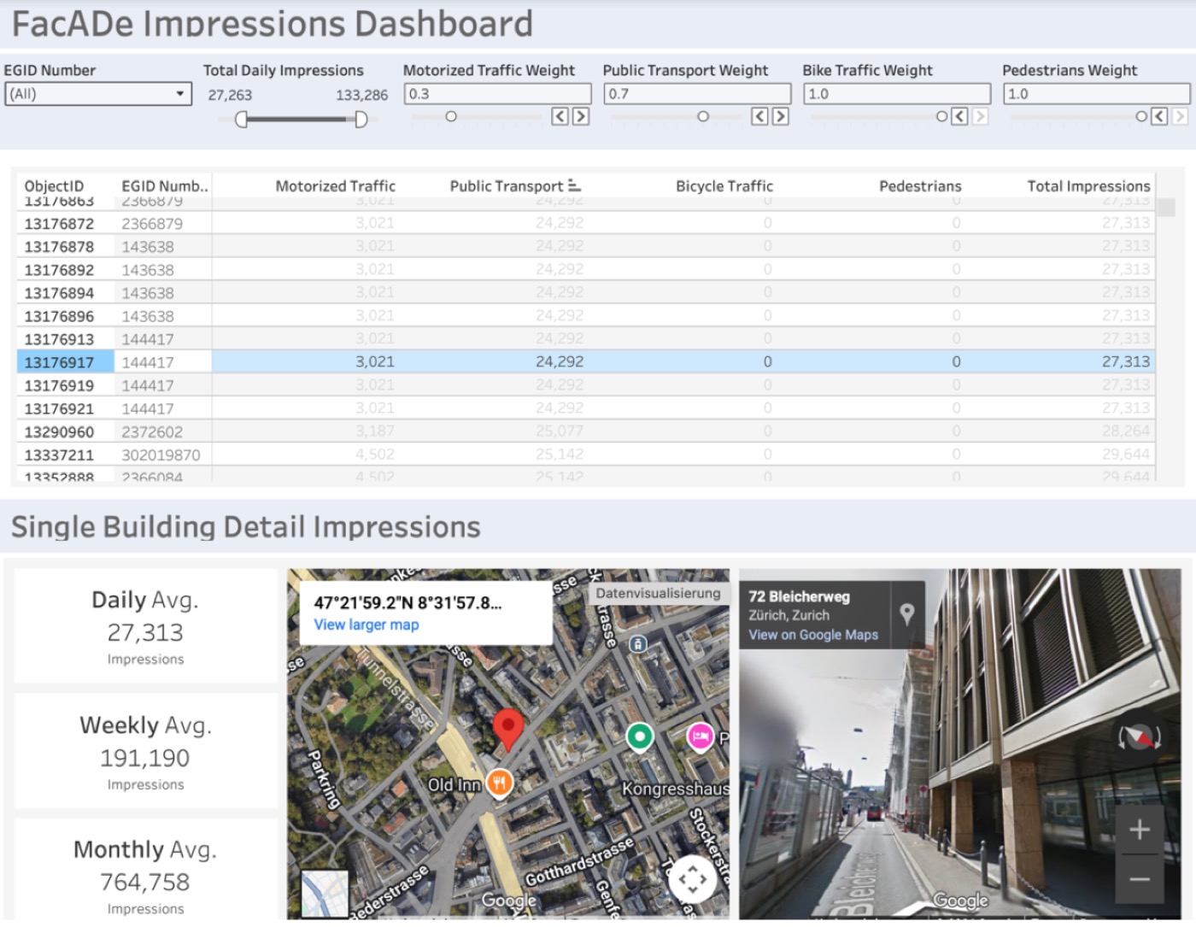Click the Google logo in Street View
This screenshot has height=927, width=1196.
click(961, 900)
